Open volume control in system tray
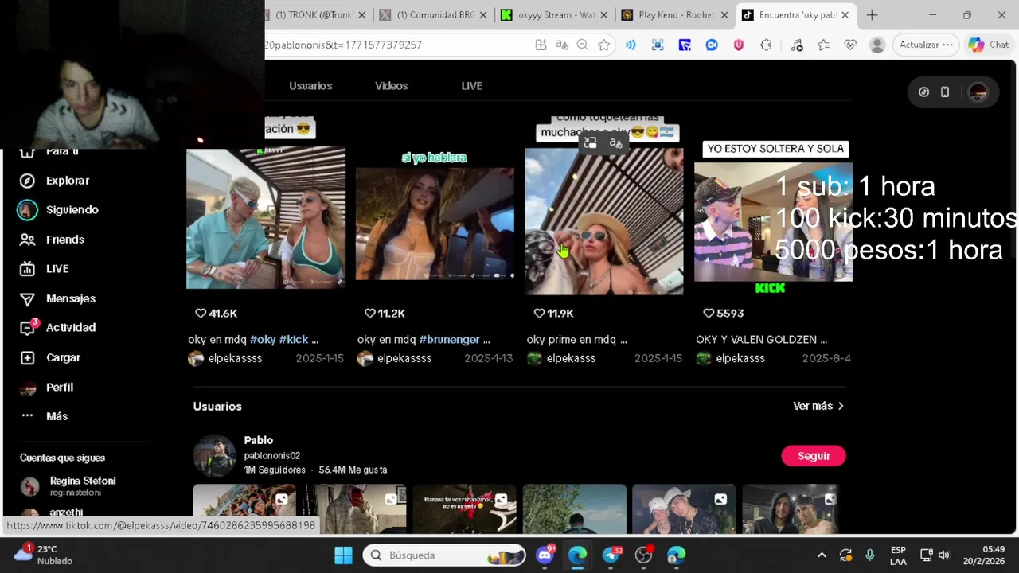 coord(944,555)
